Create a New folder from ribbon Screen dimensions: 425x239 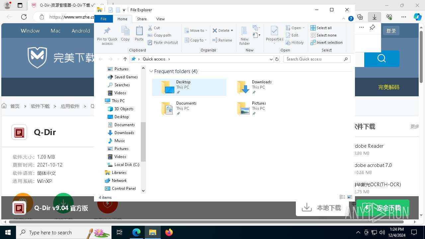click(244, 36)
